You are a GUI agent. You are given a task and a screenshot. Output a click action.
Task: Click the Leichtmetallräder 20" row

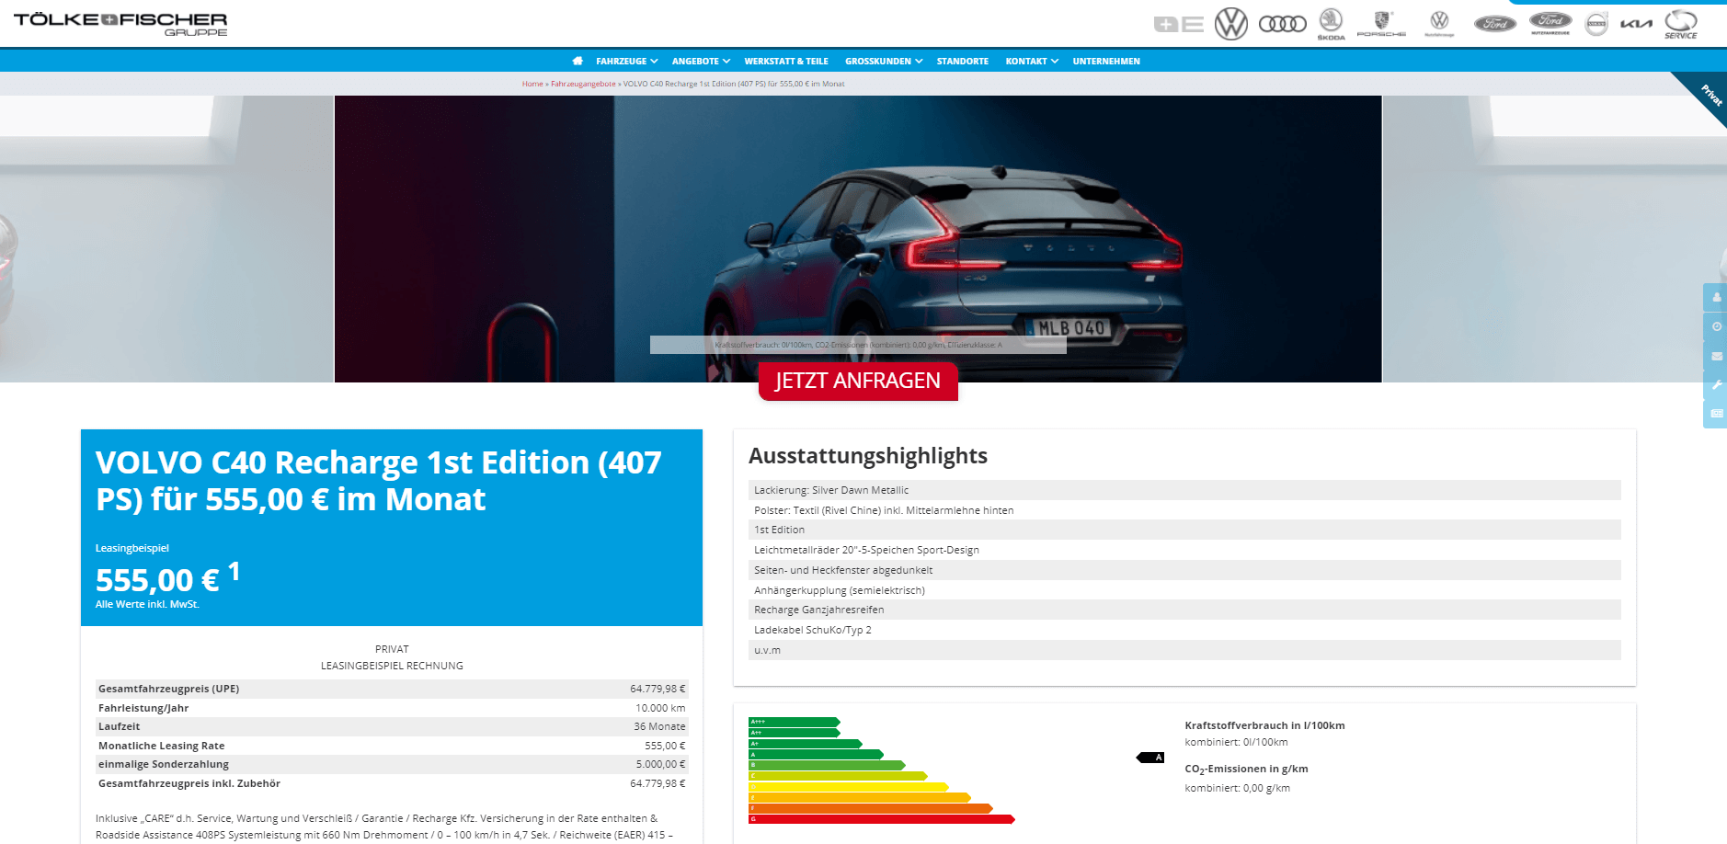tap(1184, 550)
